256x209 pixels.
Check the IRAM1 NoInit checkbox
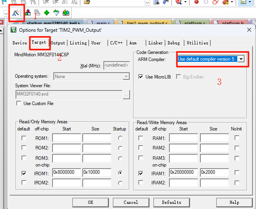237,173
